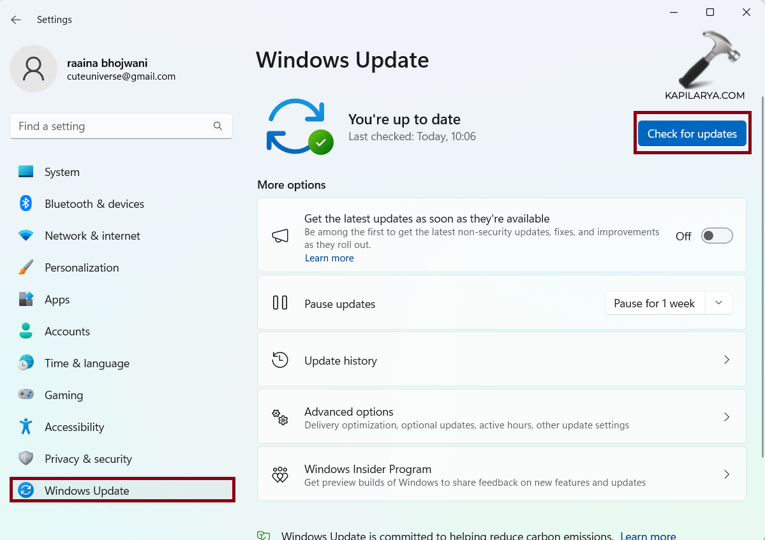
Task: Click the Privacy & security shield icon
Action: tap(26, 458)
